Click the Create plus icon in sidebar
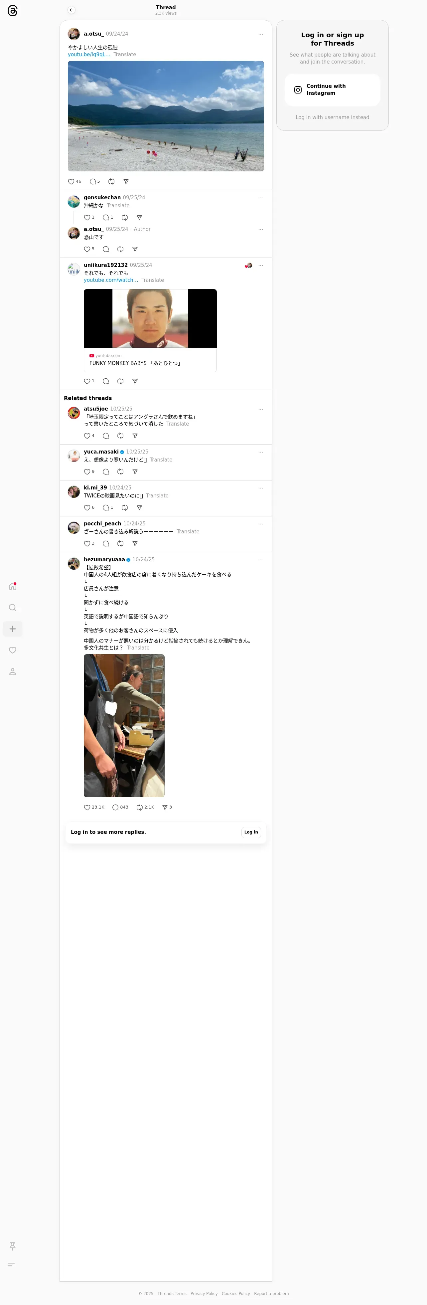The image size is (427, 1305). 13,629
